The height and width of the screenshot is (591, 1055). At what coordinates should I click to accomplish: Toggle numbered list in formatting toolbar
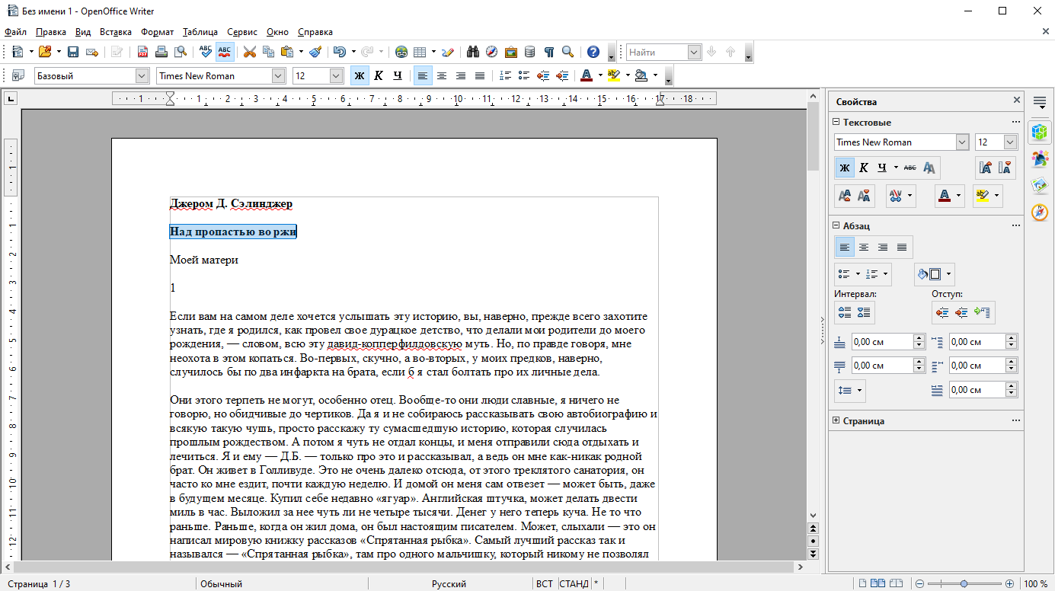505,75
